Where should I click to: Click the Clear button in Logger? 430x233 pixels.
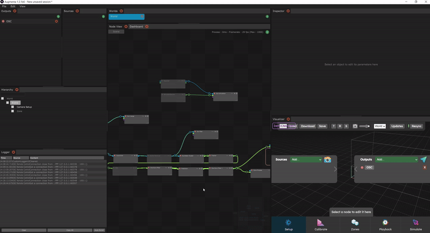point(24,230)
